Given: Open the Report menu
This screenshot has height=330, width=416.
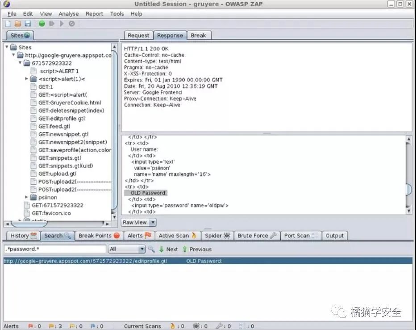Looking at the screenshot, I should tap(94, 14).
